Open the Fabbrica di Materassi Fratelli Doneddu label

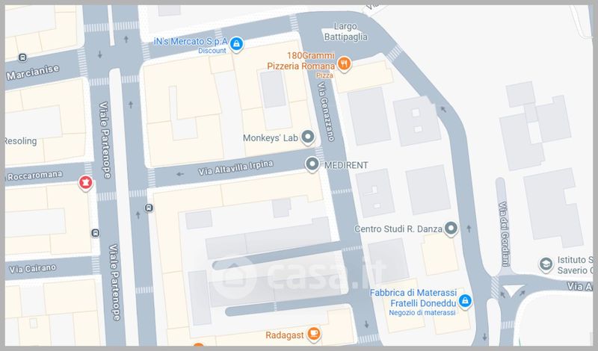pos(413,298)
